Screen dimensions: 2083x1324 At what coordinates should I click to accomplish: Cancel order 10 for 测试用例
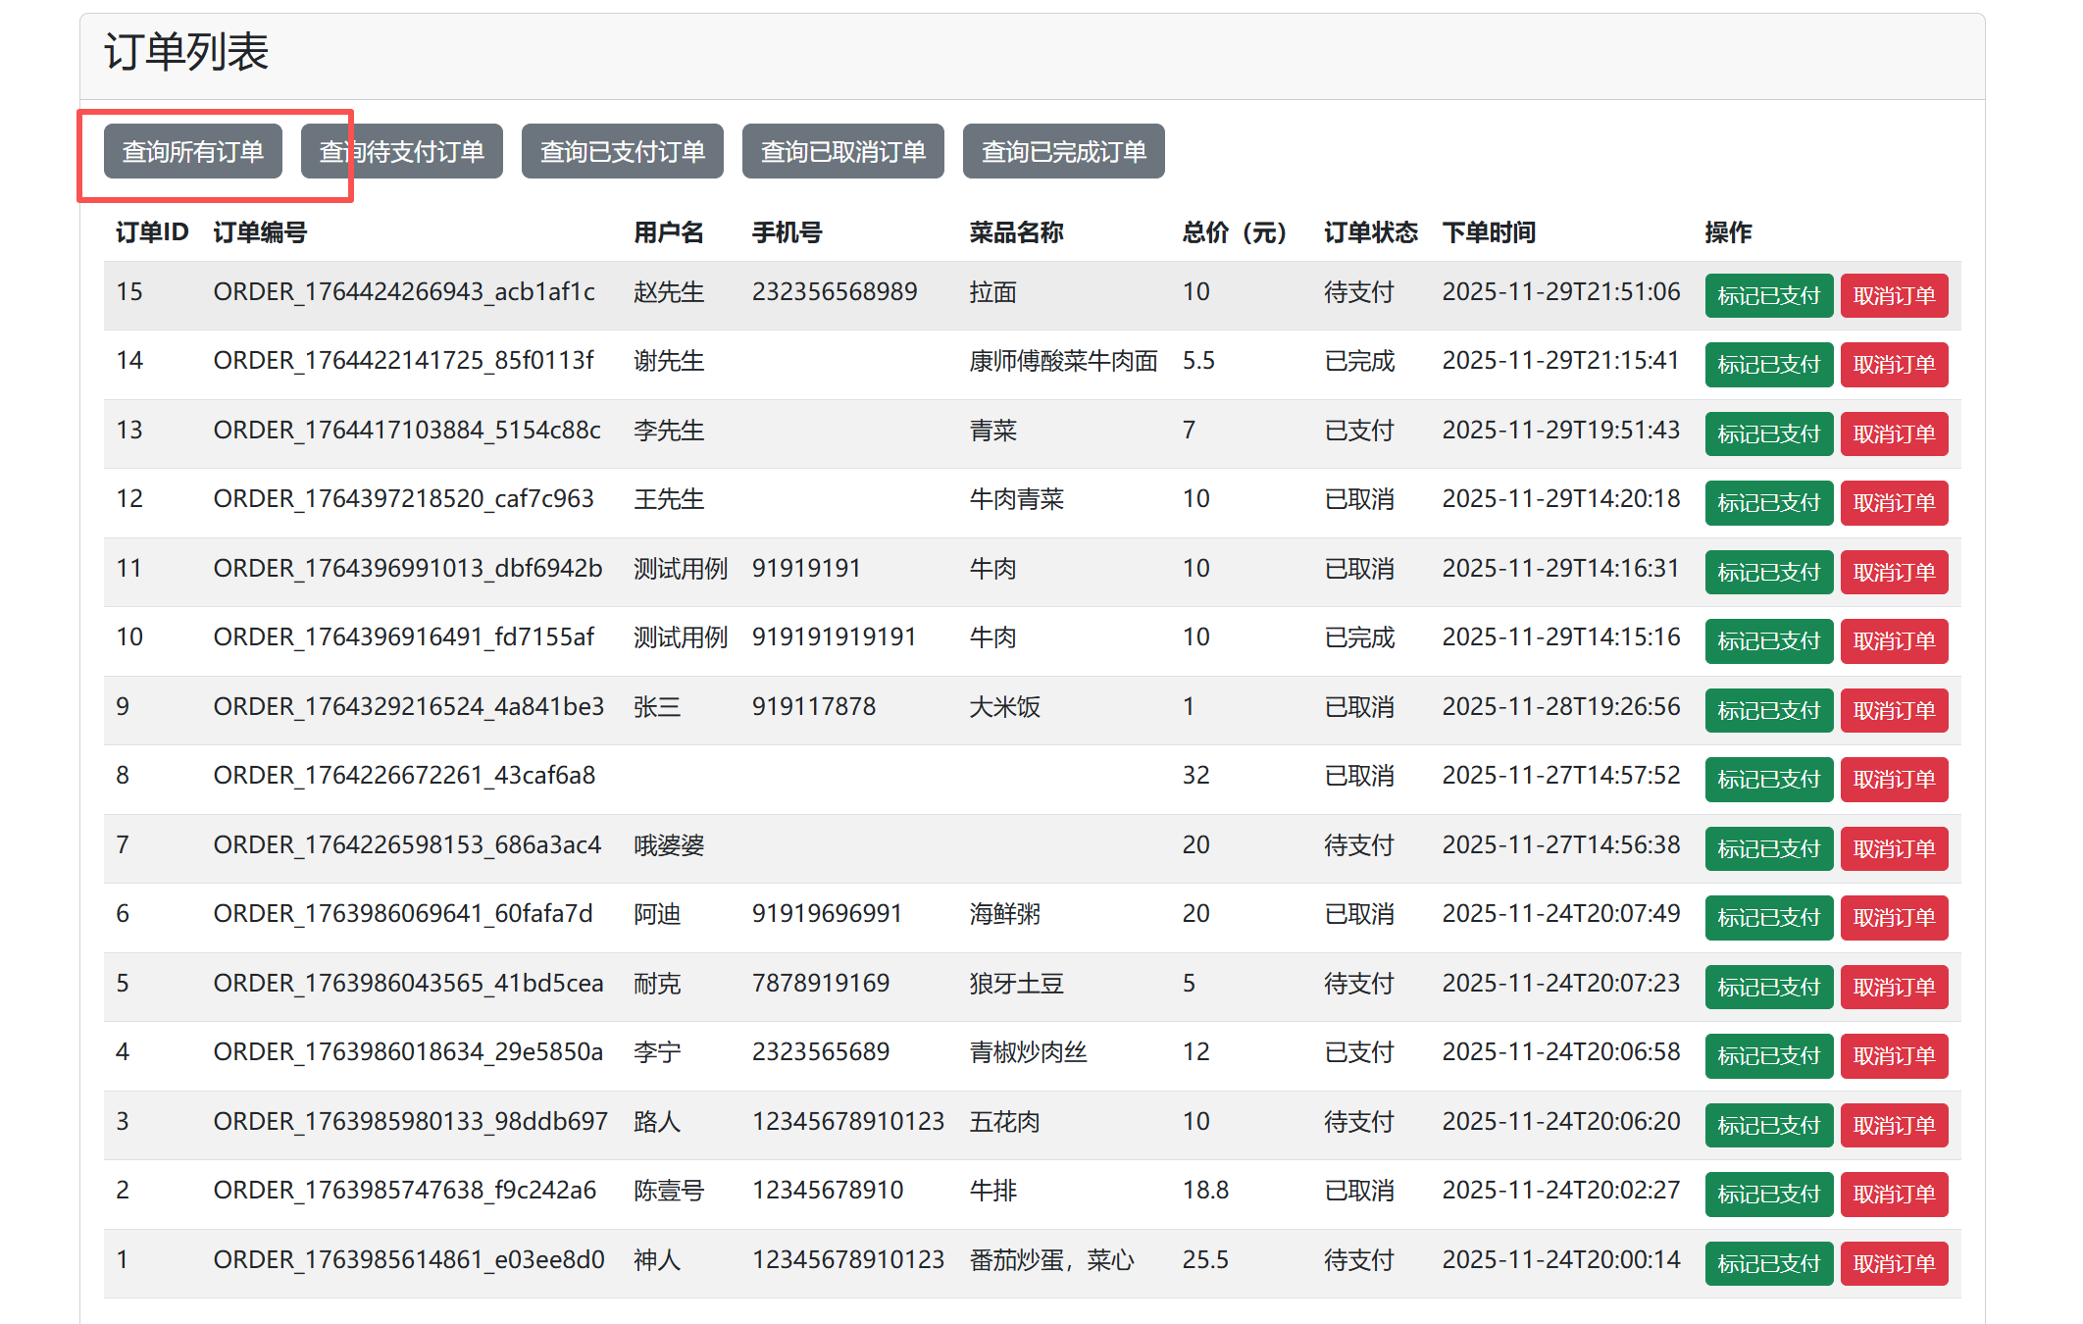(1893, 641)
